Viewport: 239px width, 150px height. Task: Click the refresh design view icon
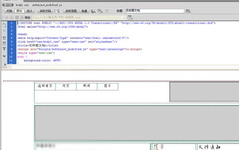click(x=107, y=11)
